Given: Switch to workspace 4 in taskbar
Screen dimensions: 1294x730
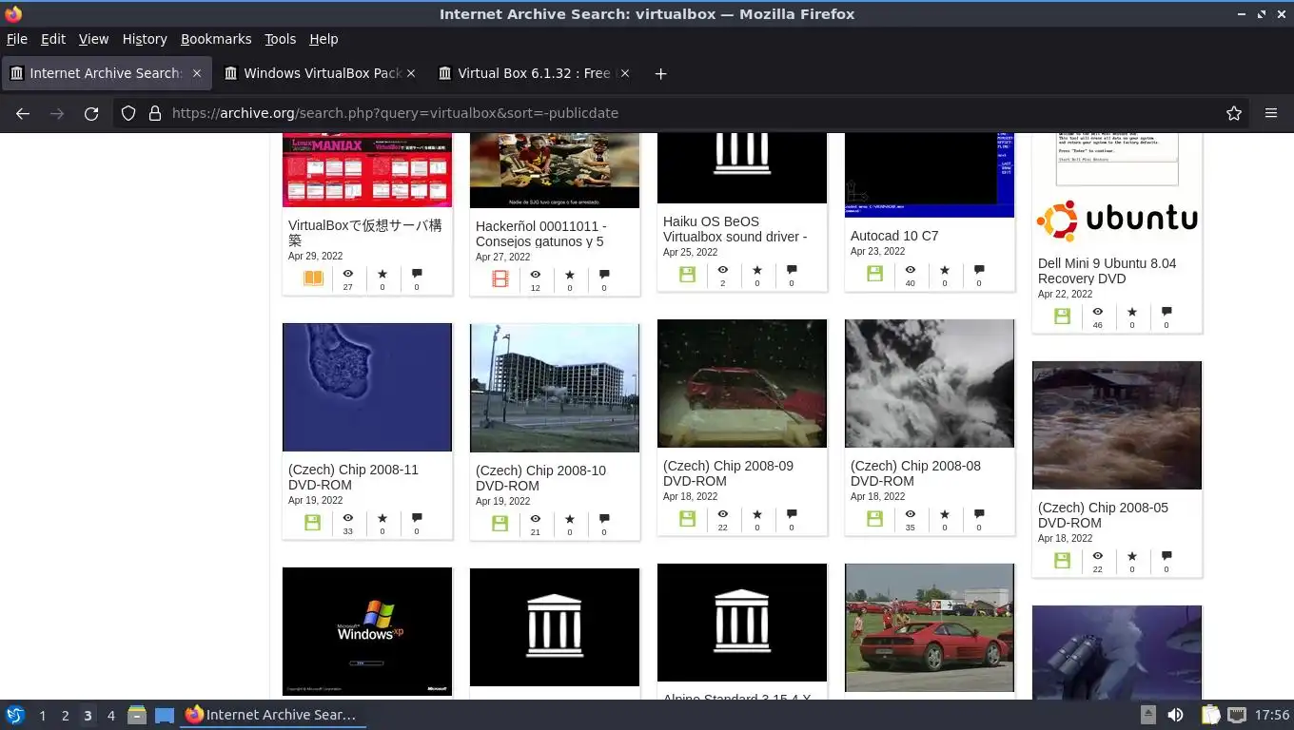Looking at the screenshot, I should (111, 716).
